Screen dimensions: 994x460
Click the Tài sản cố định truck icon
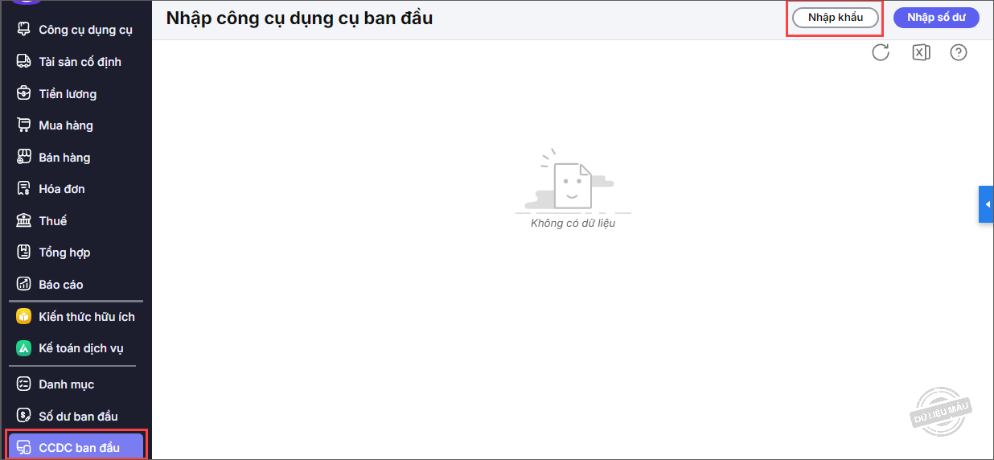[24, 61]
